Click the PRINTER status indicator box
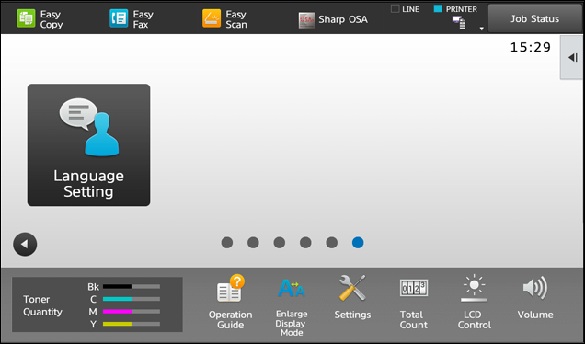The height and width of the screenshot is (344, 585). click(438, 8)
